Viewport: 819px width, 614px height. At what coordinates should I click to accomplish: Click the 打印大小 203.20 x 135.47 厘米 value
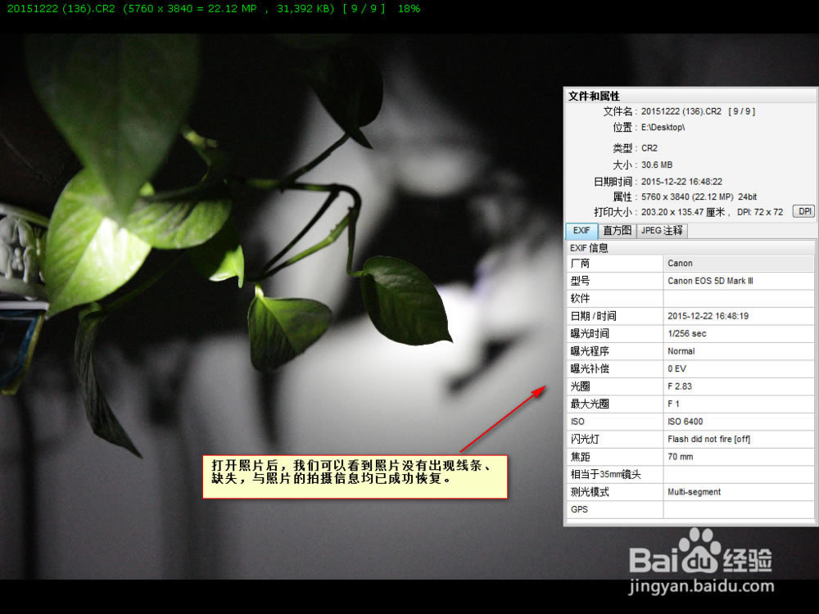click(683, 212)
